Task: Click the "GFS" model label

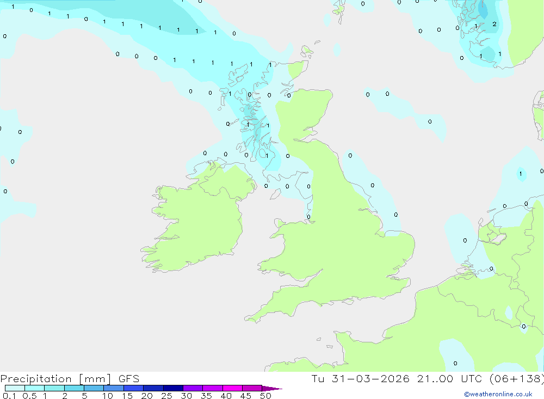Action: (129, 379)
